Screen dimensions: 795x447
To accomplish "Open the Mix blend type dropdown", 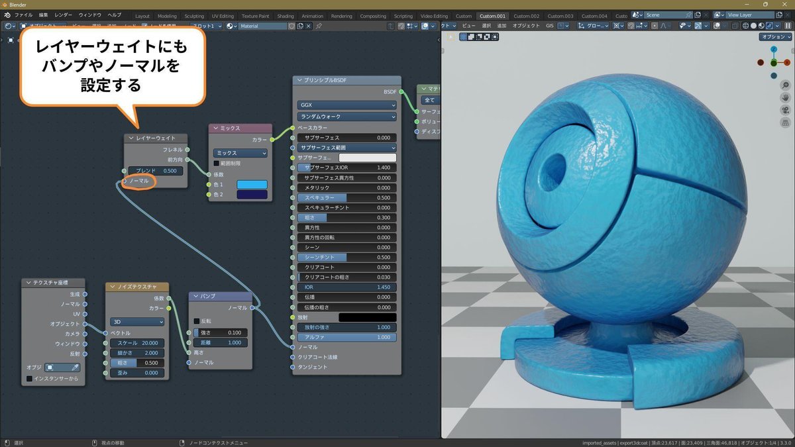I will (x=240, y=152).
